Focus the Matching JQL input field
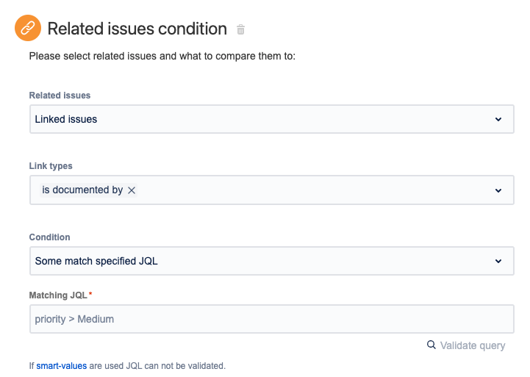Screen dimensions: 530x377 [x=271, y=319]
